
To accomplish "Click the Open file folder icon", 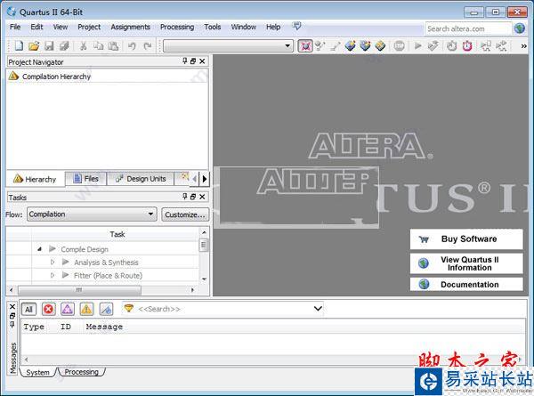I will coord(34,45).
